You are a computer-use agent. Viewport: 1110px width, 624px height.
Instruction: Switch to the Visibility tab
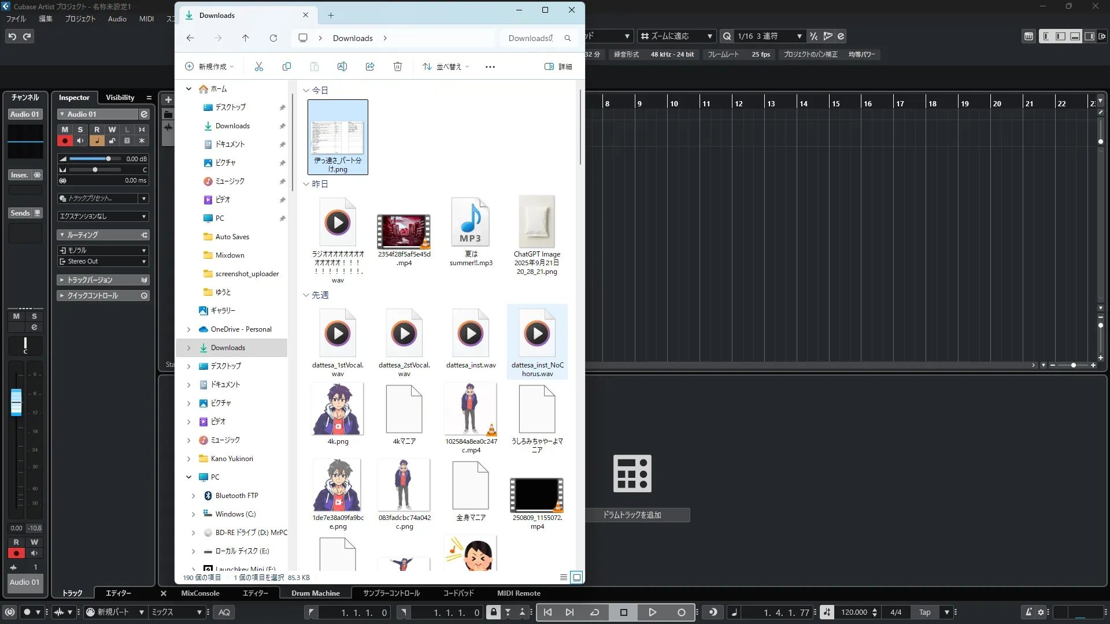tap(120, 98)
